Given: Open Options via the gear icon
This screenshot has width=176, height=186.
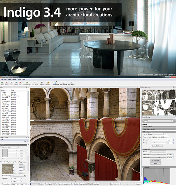Looking at the screenshot, I should [42, 83].
